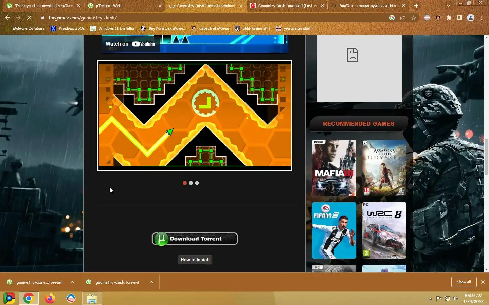Screen dimensions: 489x305
Task: Switch to the ВсеТоп tab
Action: pos(368,6)
